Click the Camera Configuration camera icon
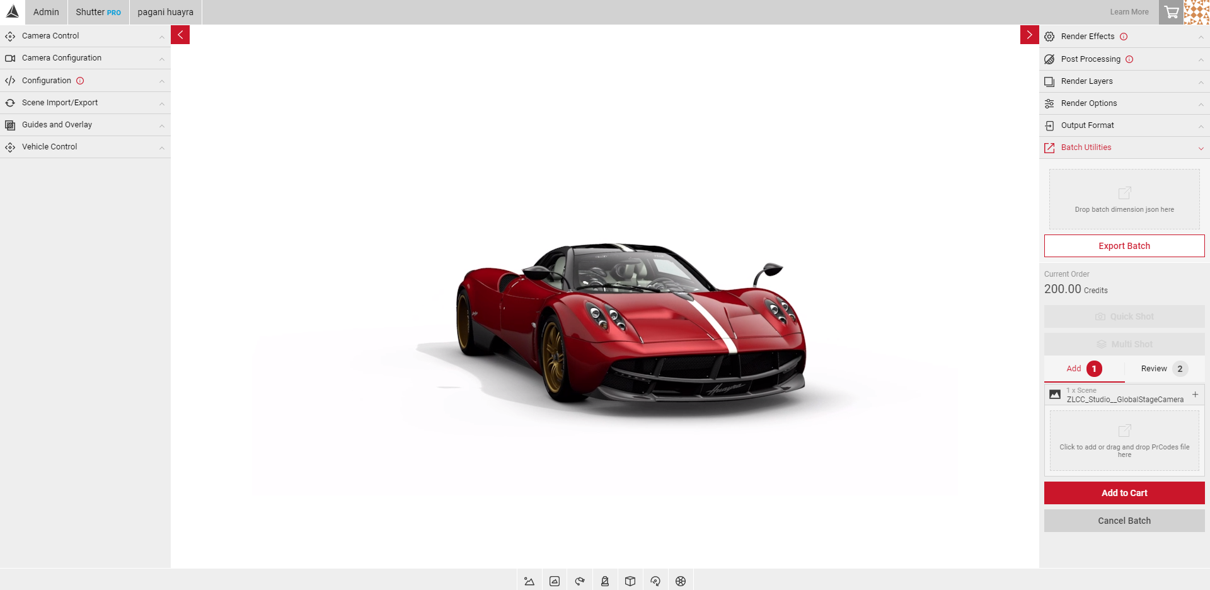 click(10, 58)
